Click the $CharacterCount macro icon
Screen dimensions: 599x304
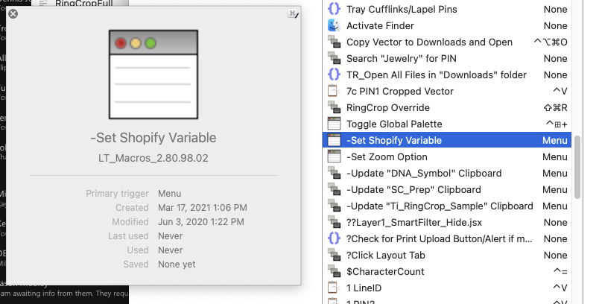tap(334, 271)
